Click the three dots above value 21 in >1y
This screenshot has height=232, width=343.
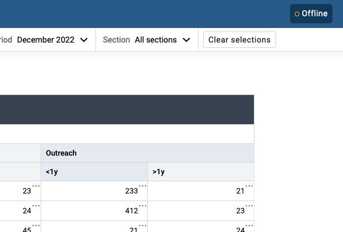(x=249, y=186)
